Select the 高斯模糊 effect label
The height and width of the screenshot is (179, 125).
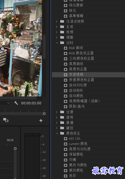pos(76,16)
